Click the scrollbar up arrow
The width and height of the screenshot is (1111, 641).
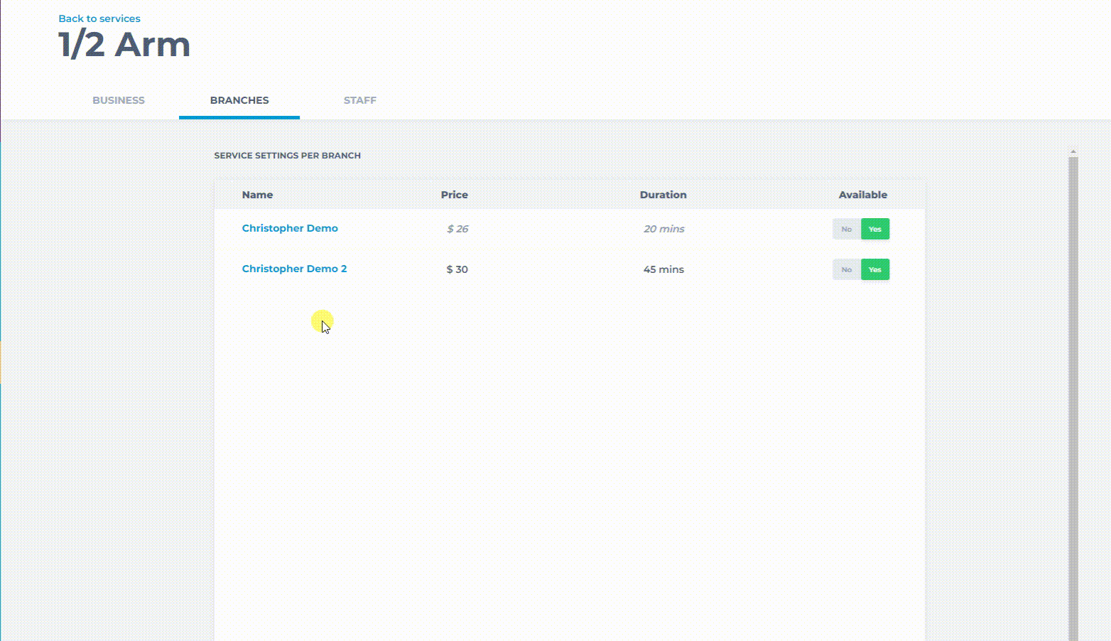tap(1073, 151)
